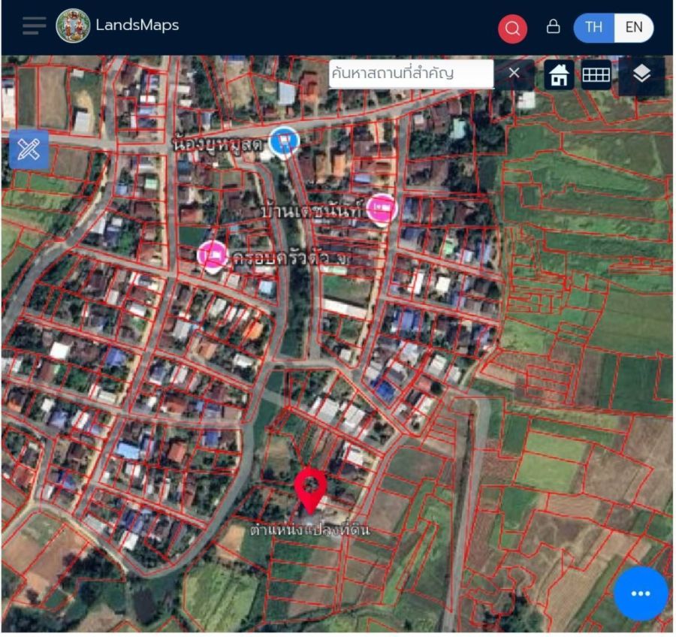
Task: Click the lock login icon
Action: (553, 27)
